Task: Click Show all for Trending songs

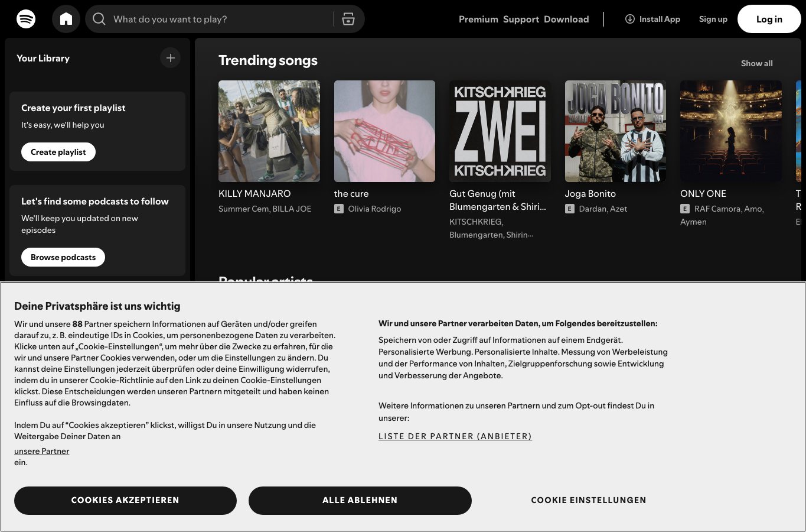Action: click(x=756, y=63)
